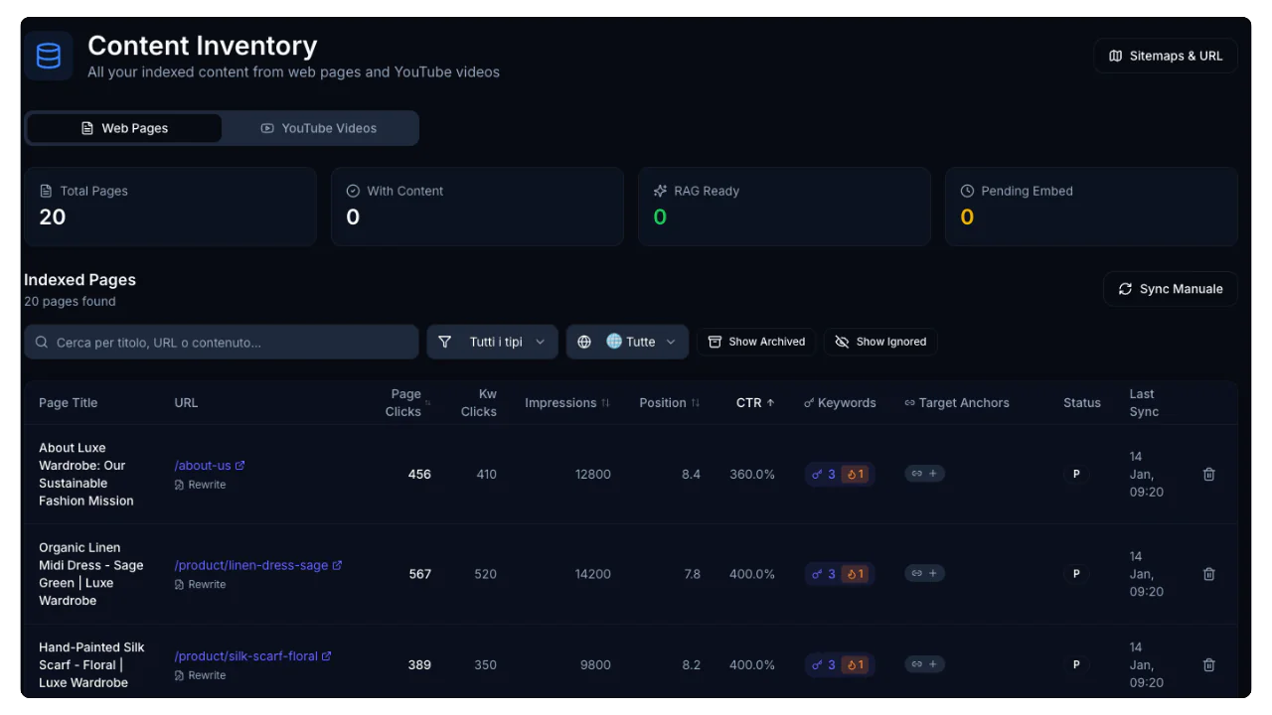Open the keywords badge showing 3 for About Luxe
The height and width of the screenshot is (715, 1272).
pos(824,474)
